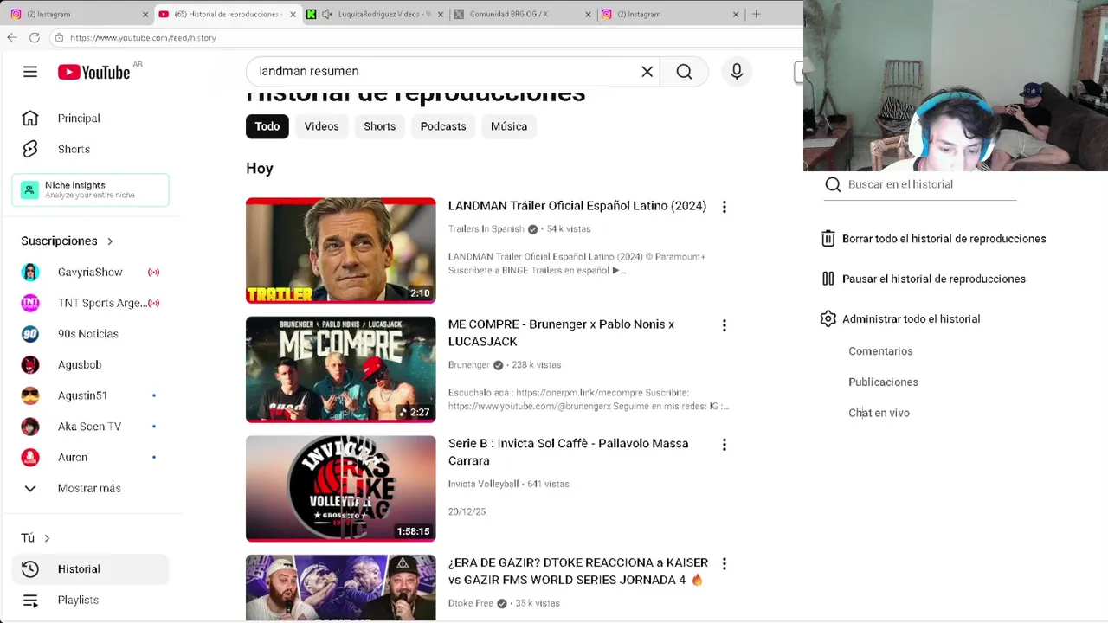1108x623 pixels.
Task: Open the Chat en vivo link
Action: point(879,413)
